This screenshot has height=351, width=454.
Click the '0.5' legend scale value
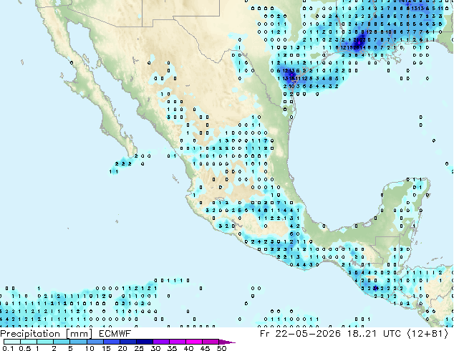pyautogui.click(x=25, y=348)
